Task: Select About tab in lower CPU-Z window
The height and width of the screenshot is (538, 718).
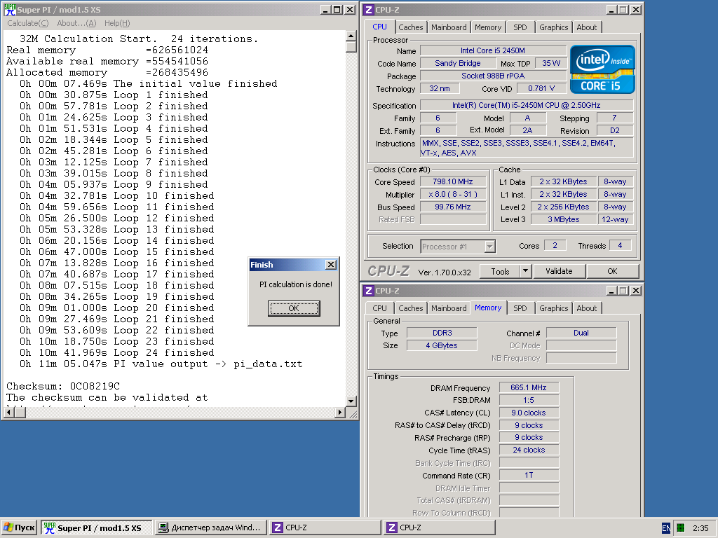Action: click(587, 308)
